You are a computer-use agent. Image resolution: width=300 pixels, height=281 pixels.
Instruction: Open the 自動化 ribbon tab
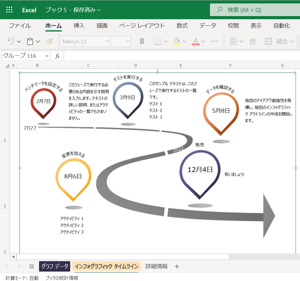[x=282, y=26]
